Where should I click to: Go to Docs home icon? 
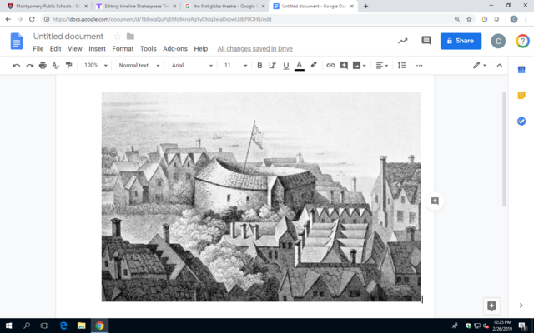[x=17, y=41]
